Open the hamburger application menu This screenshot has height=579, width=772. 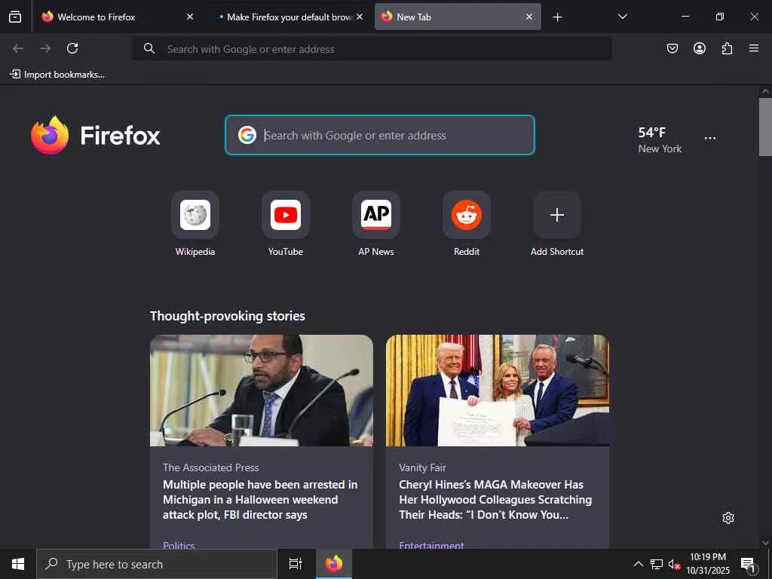754,48
